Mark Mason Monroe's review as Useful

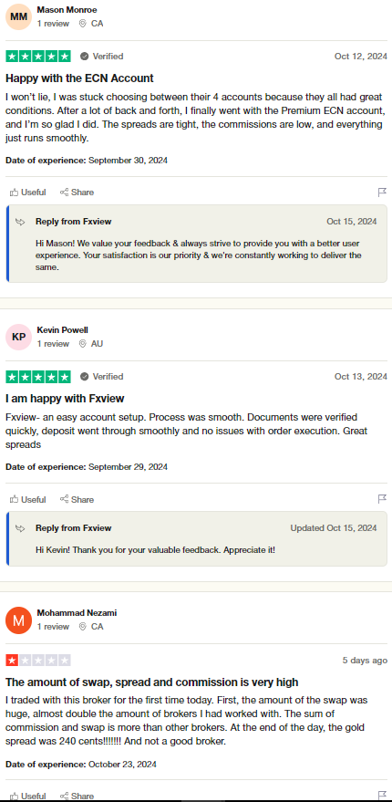(28, 193)
